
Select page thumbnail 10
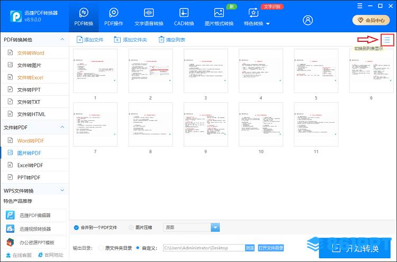[261, 124]
